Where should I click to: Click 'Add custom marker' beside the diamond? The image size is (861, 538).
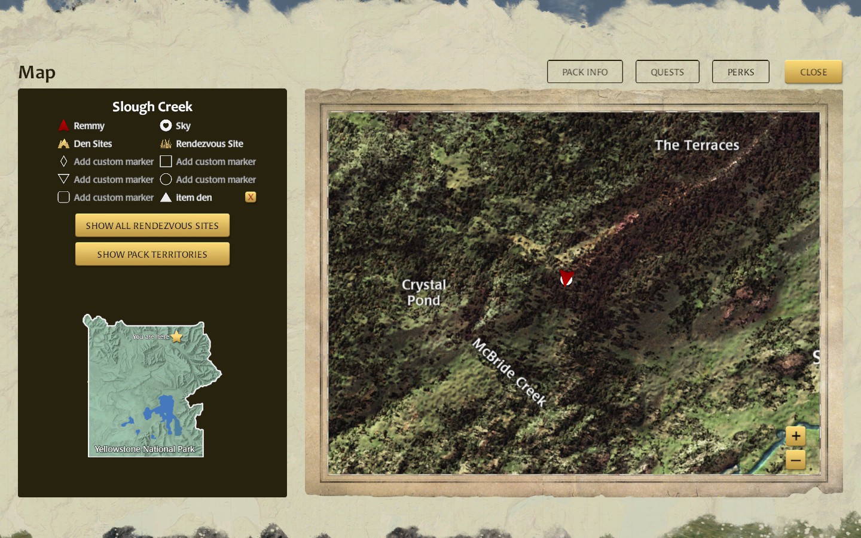point(114,161)
